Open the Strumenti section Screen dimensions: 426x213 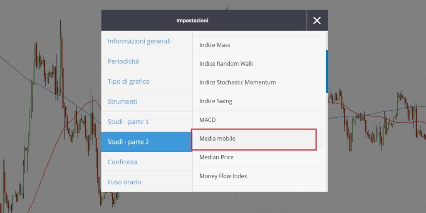point(147,102)
